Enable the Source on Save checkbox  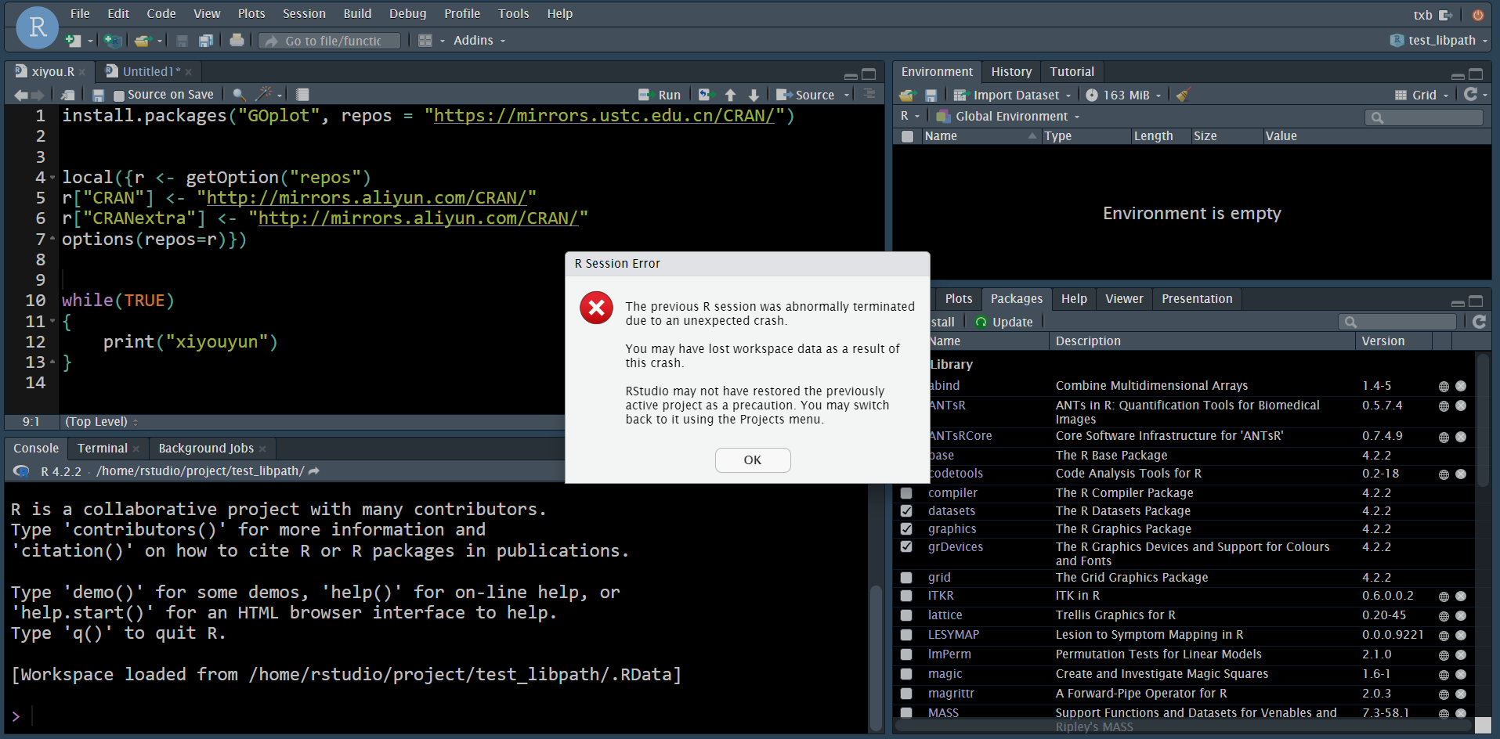[x=119, y=96]
